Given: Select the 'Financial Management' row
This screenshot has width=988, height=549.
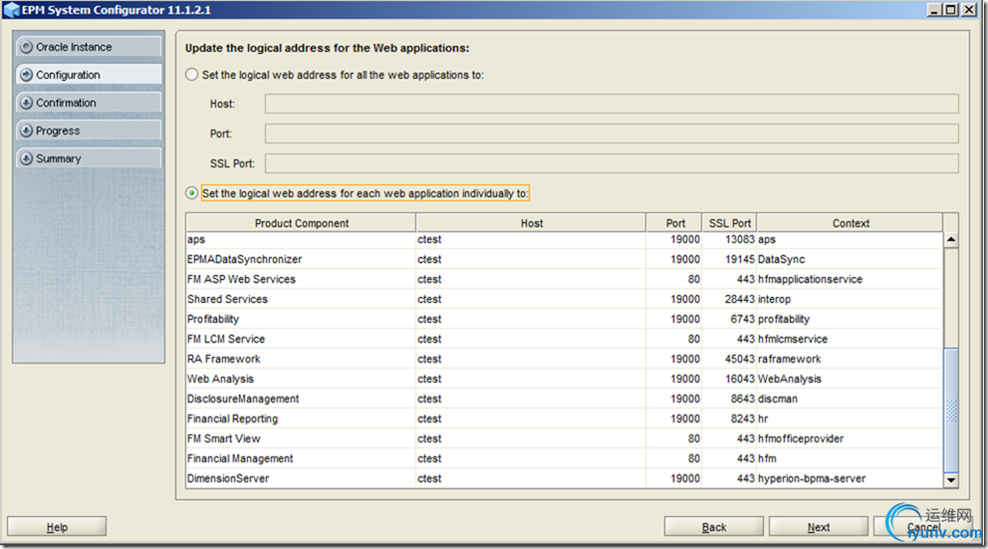Looking at the screenshot, I should 565,458.
